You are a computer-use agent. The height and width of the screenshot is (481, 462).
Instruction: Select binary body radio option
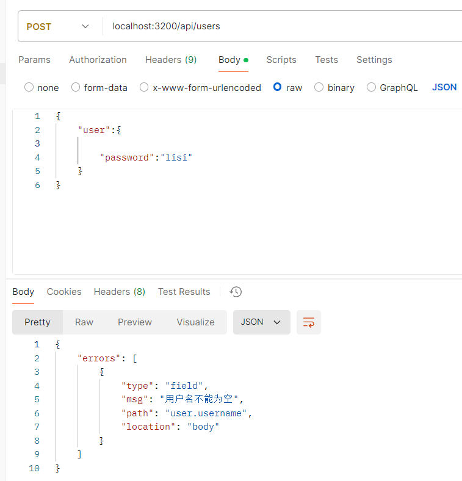(x=319, y=87)
